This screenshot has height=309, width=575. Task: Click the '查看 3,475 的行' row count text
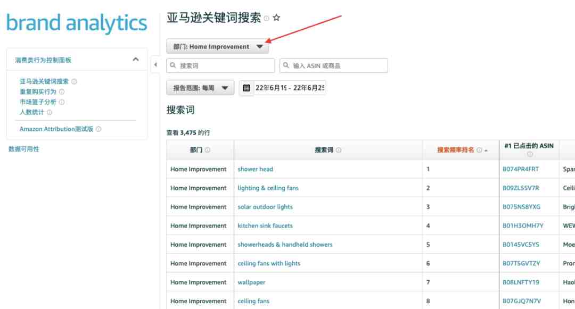pos(188,133)
